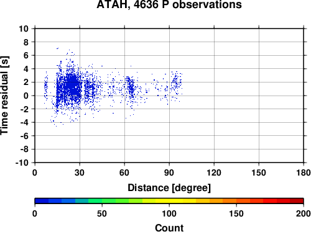311x232 pixels.
Task: Click the colorbar tick label '50'
Action: (102, 213)
